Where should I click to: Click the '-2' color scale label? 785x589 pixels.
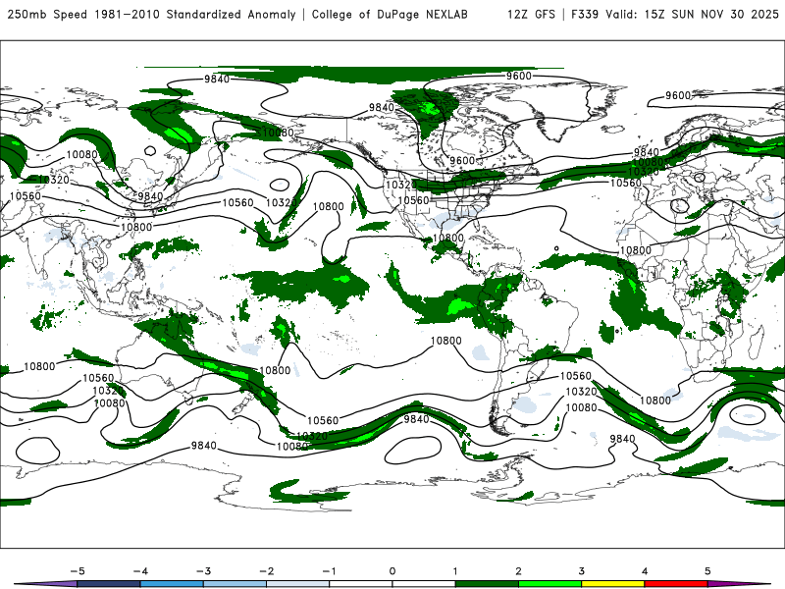coord(266,571)
